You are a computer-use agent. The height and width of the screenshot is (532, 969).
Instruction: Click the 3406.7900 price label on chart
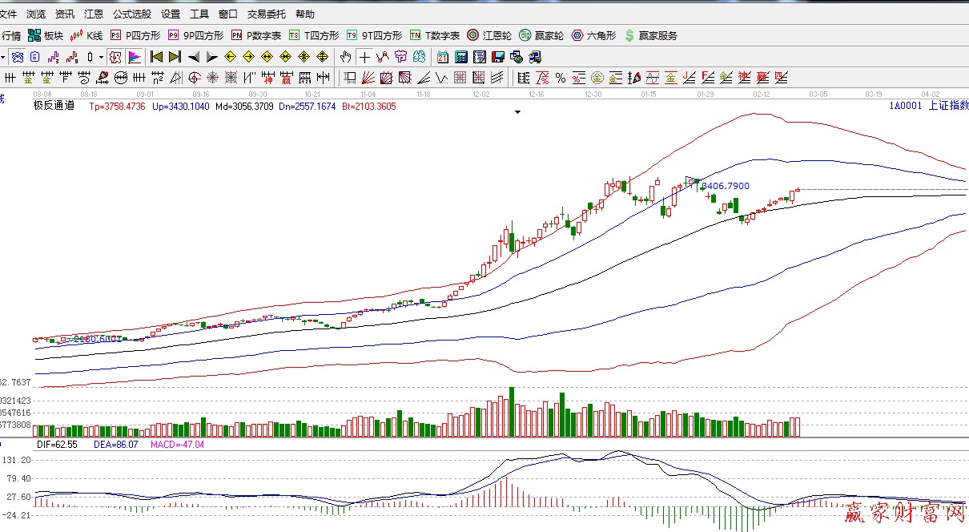pos(725,186)
